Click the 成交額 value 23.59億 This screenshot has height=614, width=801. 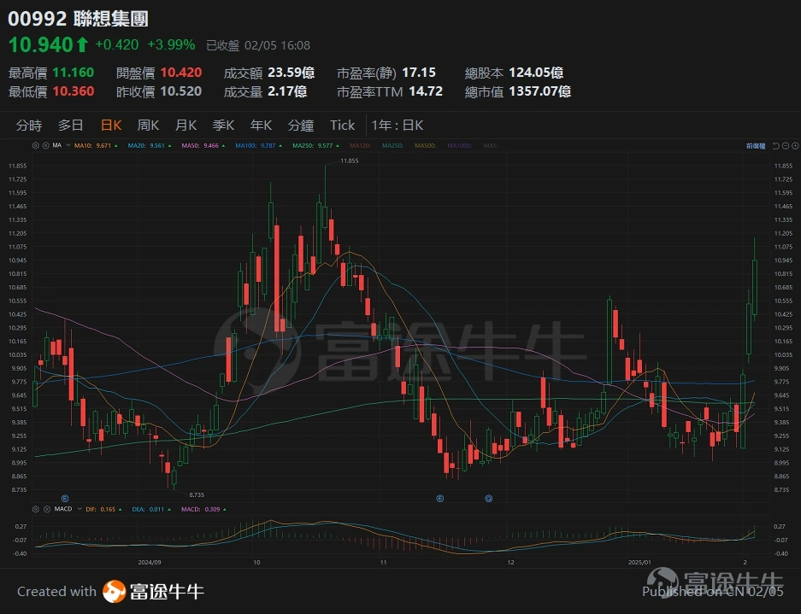pos(292,73)
